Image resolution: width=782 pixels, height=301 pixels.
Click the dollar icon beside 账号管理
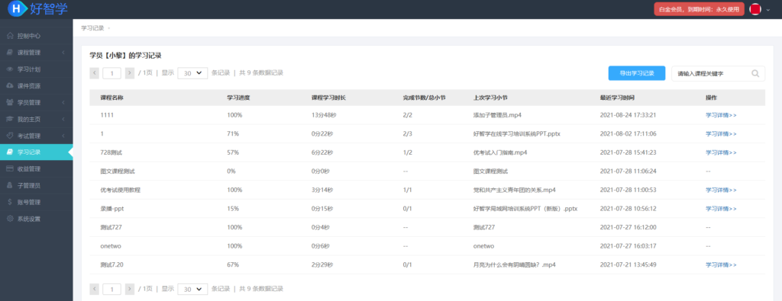10,202
